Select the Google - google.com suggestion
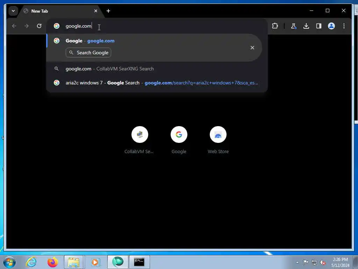Viewport: 358px width, 269px height. point(154,48)
